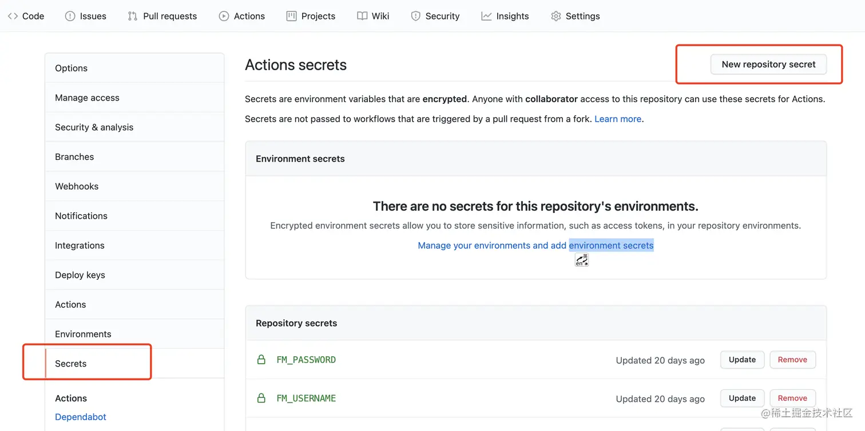The height and width of the screenshot is (431, 865).
Task: Open Deploy keys in sidebar
Action: point(134,275)
